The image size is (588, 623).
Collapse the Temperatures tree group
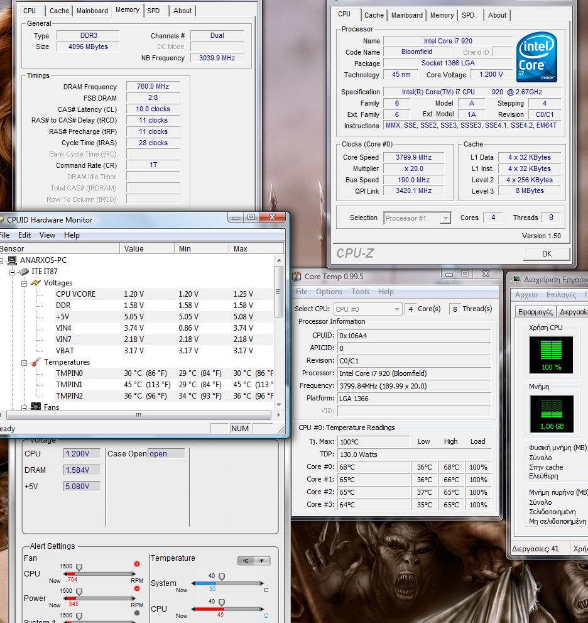[x=24, y=363]
